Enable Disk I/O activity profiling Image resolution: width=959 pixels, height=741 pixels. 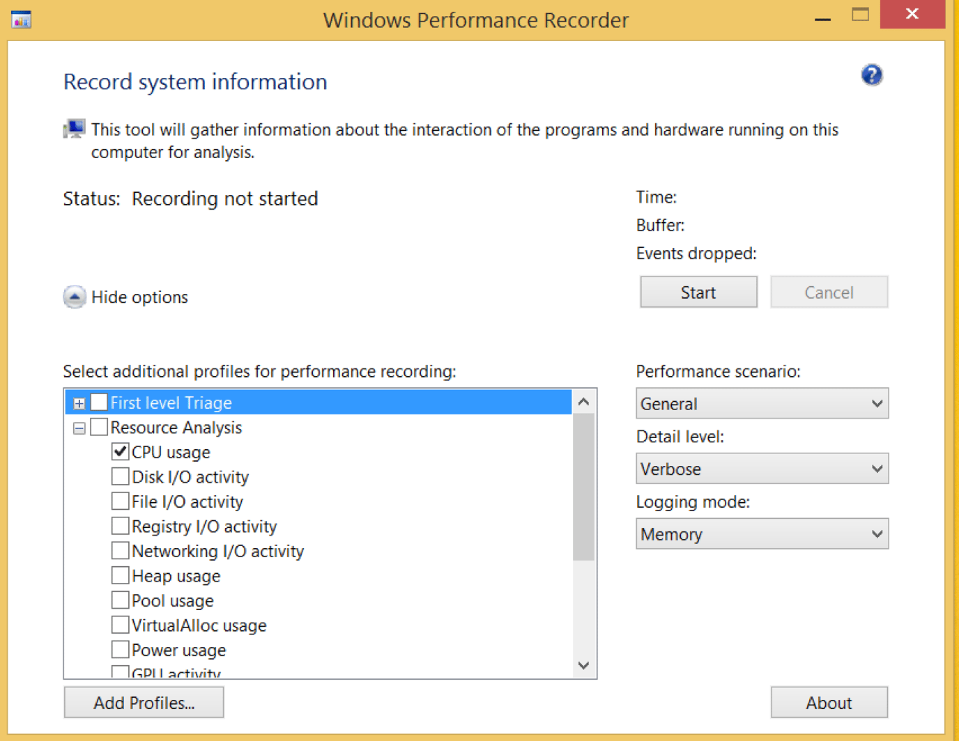(120, 476)
